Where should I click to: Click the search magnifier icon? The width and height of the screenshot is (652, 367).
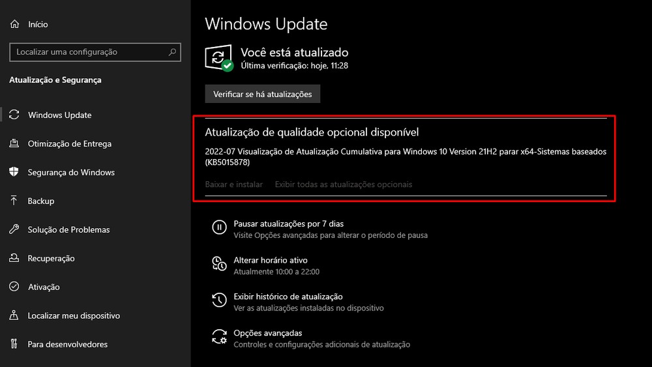pos(172,52)
